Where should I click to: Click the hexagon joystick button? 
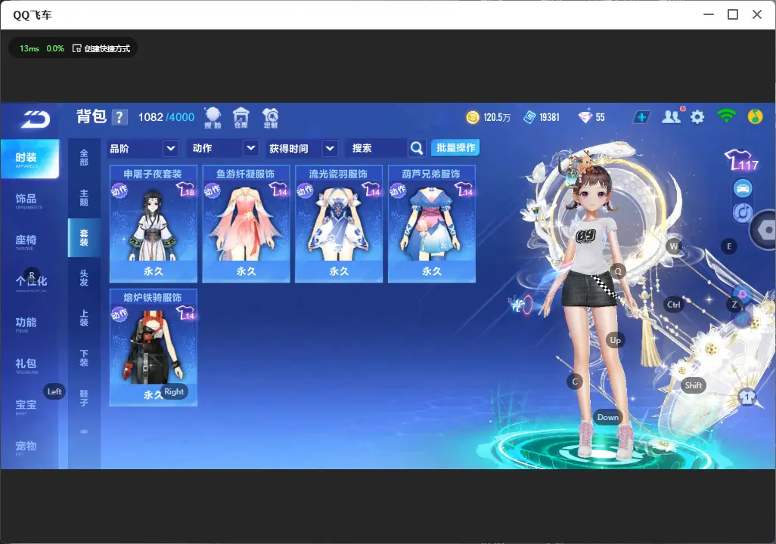pos(765,230)
